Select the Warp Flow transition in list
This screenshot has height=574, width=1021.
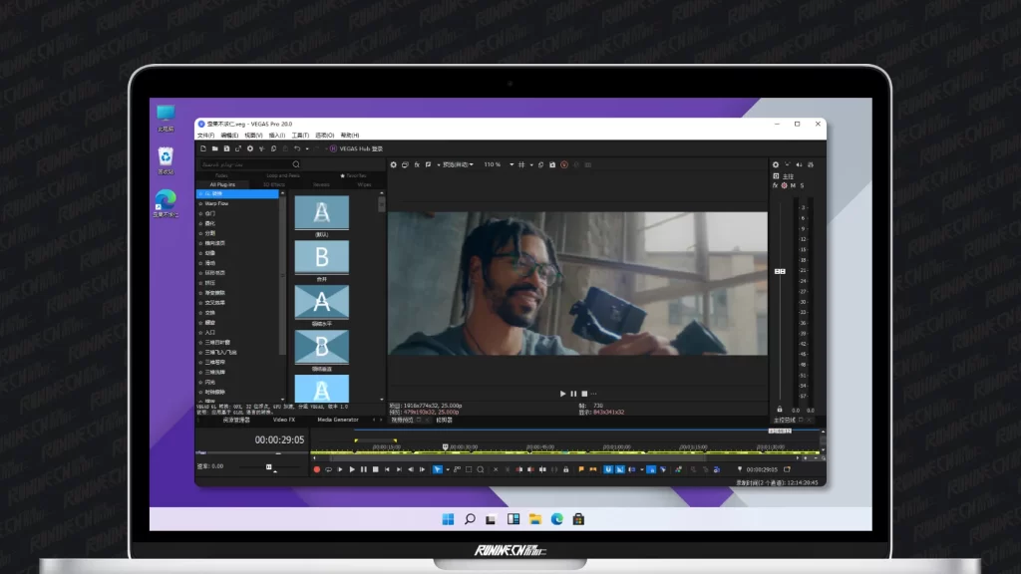(x=216, y=203)
